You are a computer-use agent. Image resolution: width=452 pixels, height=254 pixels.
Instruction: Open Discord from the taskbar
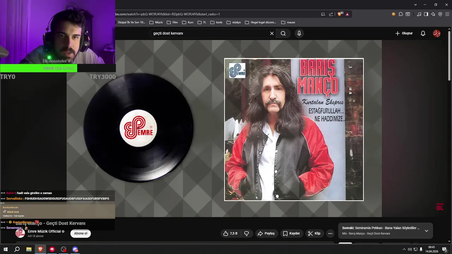point(75,249)
